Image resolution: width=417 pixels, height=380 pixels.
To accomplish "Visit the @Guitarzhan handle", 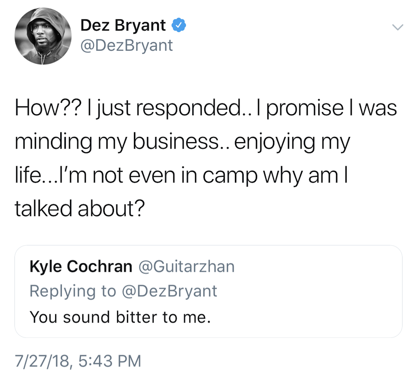I will point(187,266).
